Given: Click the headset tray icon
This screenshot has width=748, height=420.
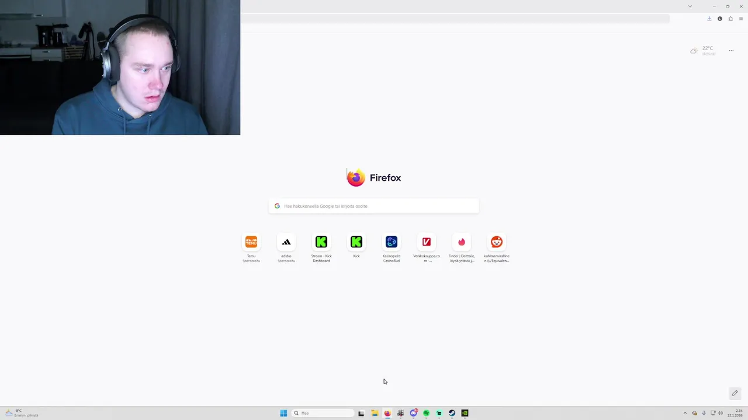Looking at the screenshot, I should (694, 413).
